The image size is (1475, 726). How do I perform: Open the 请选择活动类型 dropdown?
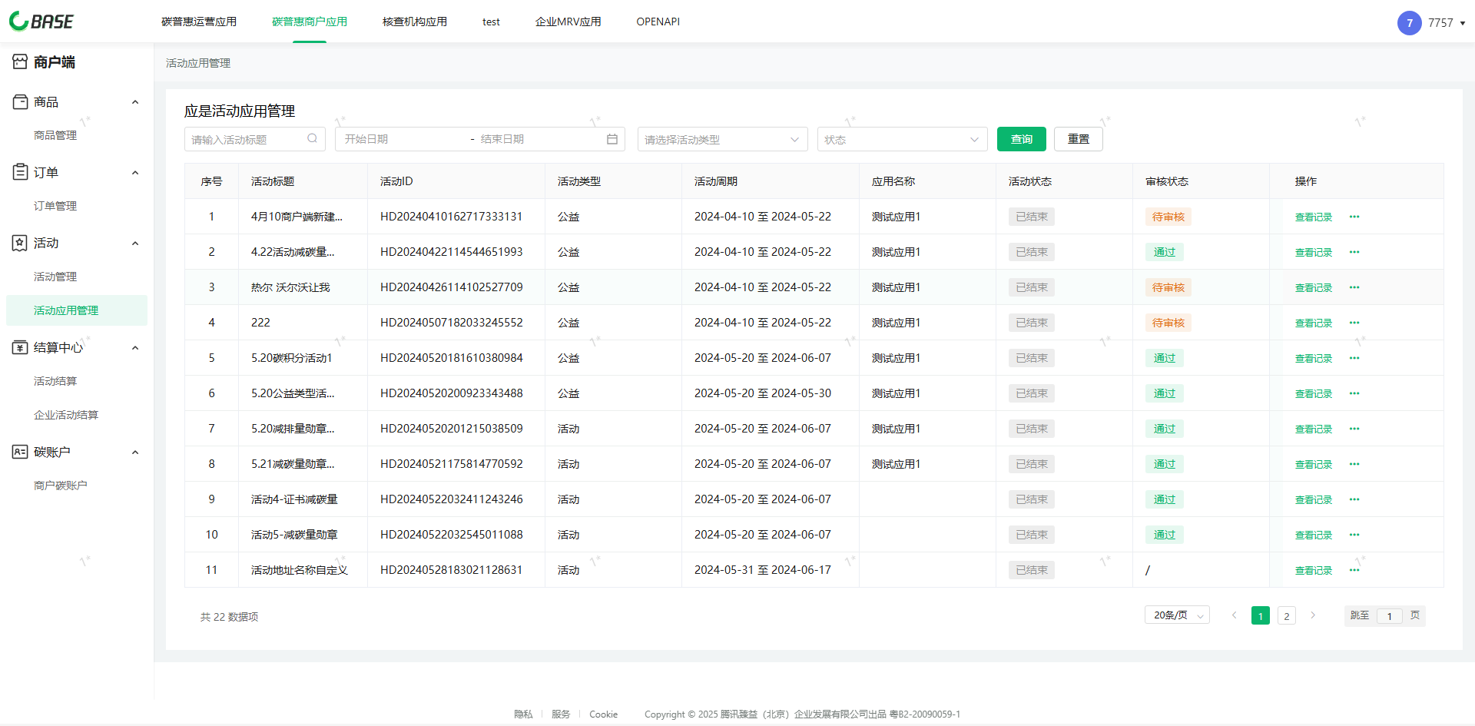point(721,139)
